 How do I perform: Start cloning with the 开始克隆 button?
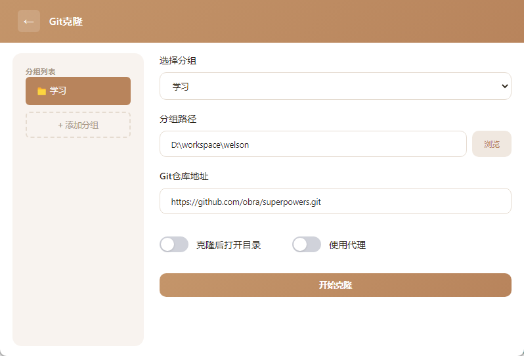pos(336,285)
